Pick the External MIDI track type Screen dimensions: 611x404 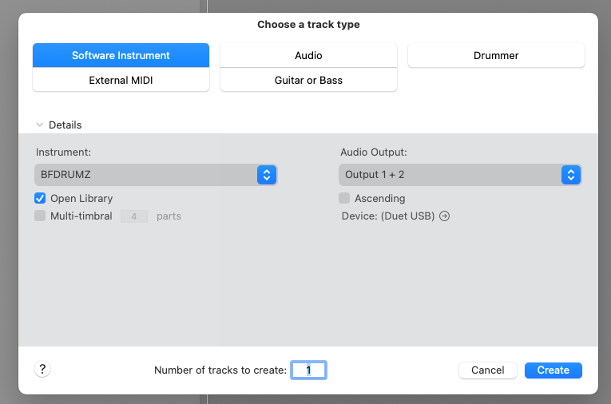pos(121,80)
